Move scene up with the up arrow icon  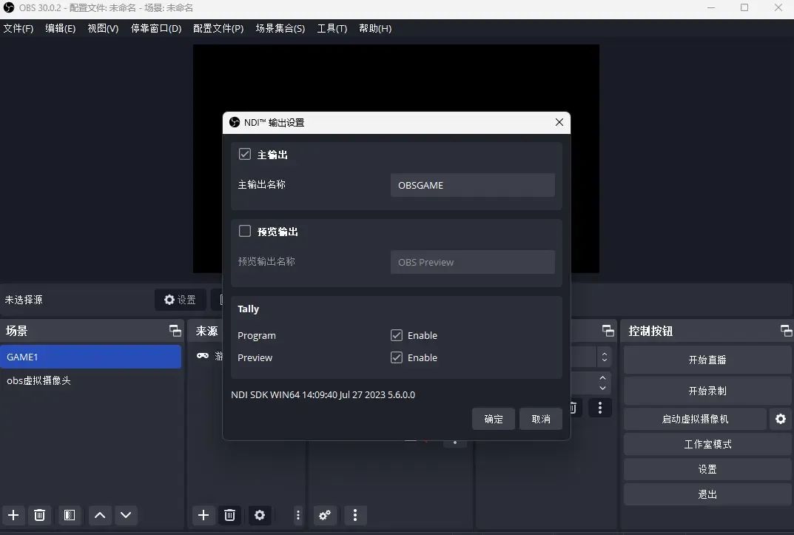click(x=100, y=515)
